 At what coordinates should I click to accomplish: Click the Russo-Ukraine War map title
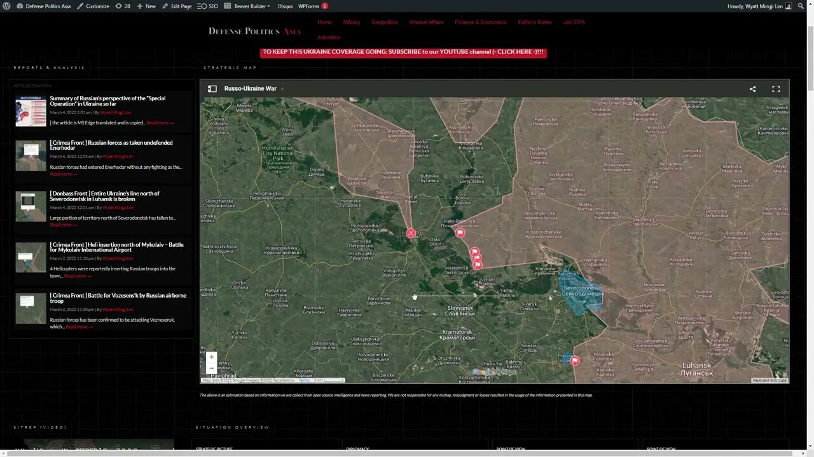pyautogui.click(x=251, y=89)
